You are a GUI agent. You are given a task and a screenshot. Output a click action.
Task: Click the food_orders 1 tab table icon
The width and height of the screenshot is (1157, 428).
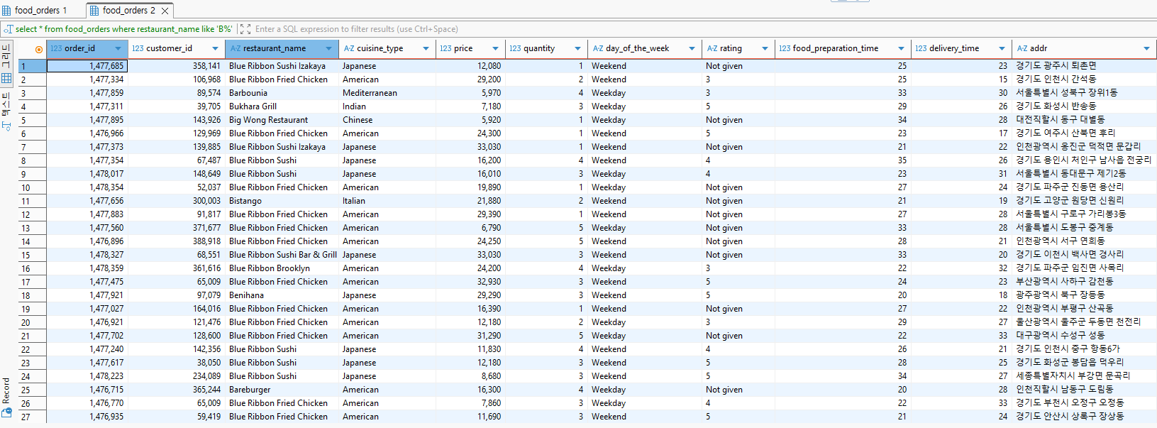click(6, 11)
